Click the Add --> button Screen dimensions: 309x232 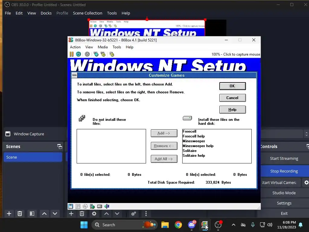click(x=164, y=133)
